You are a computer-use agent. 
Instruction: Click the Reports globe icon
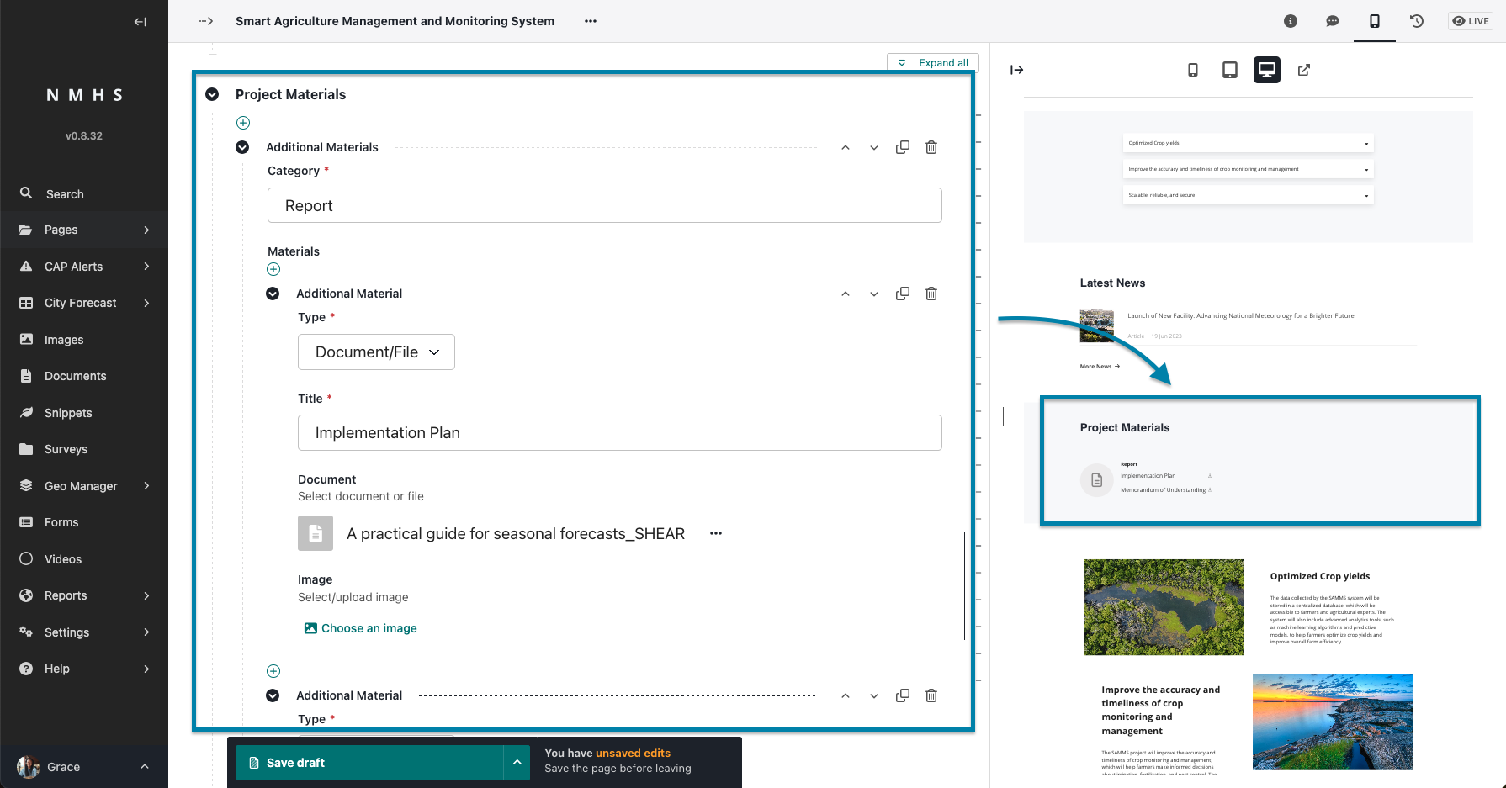coord(26,595)
